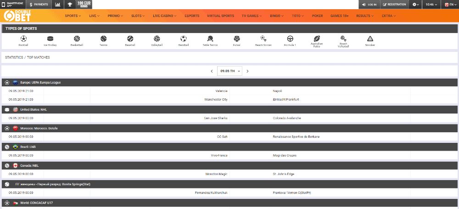Screen dimensions: 459x209
Task: Open the Brazil LNB league header
Action: (x=229, y=147)
